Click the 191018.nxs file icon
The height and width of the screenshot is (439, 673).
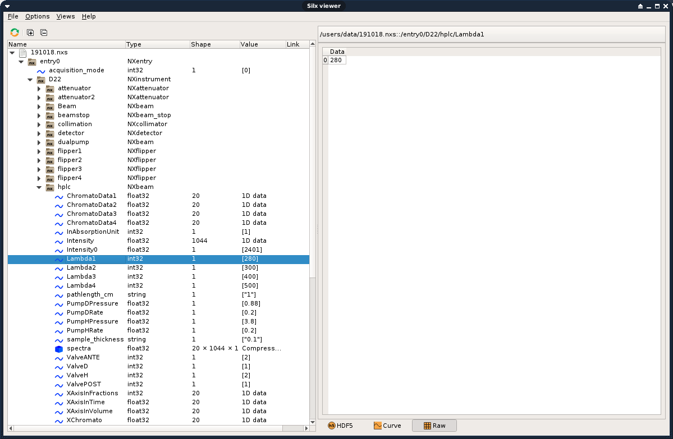click(23, 53)
